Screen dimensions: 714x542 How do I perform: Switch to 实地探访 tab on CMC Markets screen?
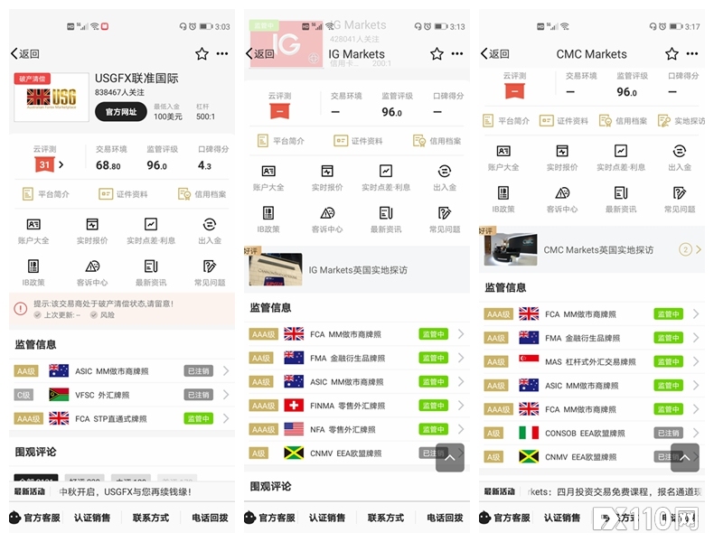(681, 121)
